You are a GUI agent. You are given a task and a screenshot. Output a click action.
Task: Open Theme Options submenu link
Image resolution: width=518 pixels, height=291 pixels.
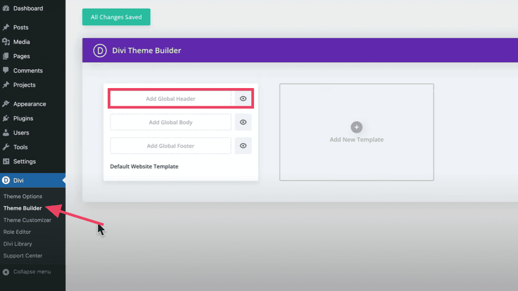(x=23, y=196)
